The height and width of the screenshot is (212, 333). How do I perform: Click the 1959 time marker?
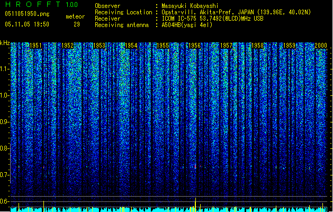click(290, 46)
